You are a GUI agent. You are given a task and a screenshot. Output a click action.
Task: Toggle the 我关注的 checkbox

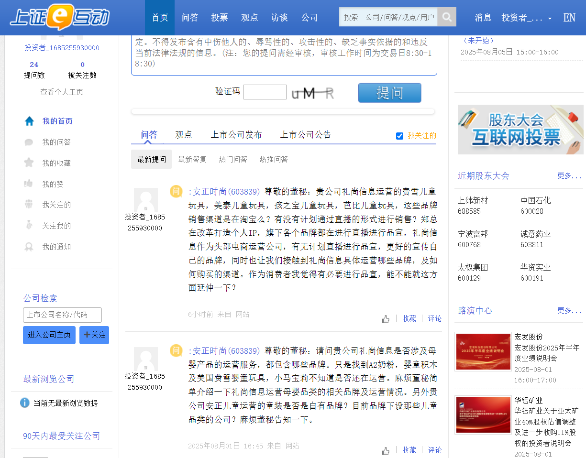[400, 136]
